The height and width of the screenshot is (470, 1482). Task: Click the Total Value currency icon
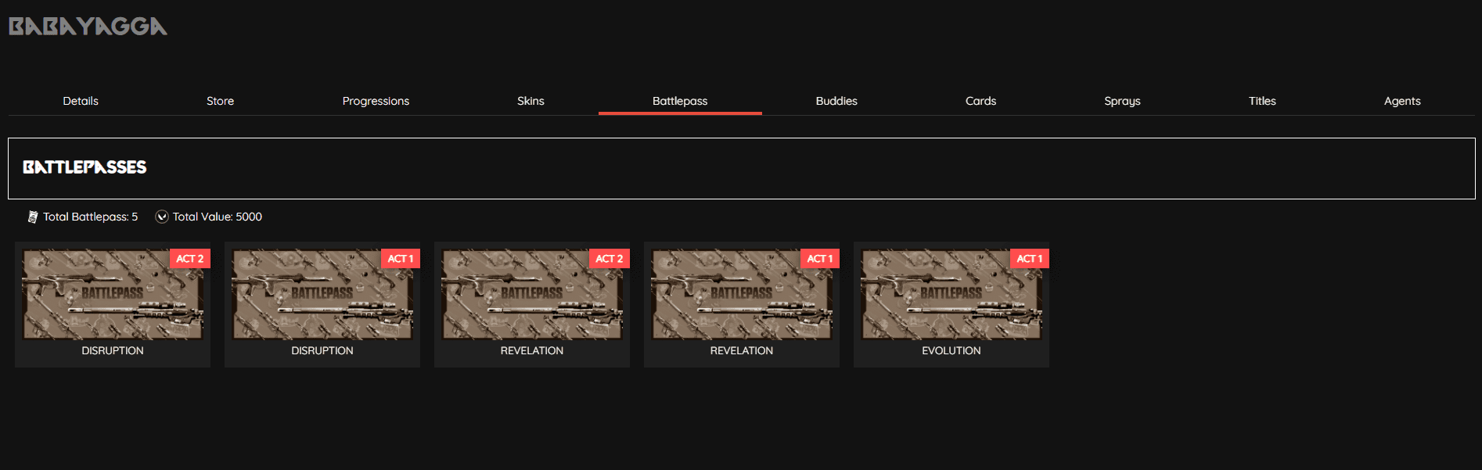tap(162, 217)
